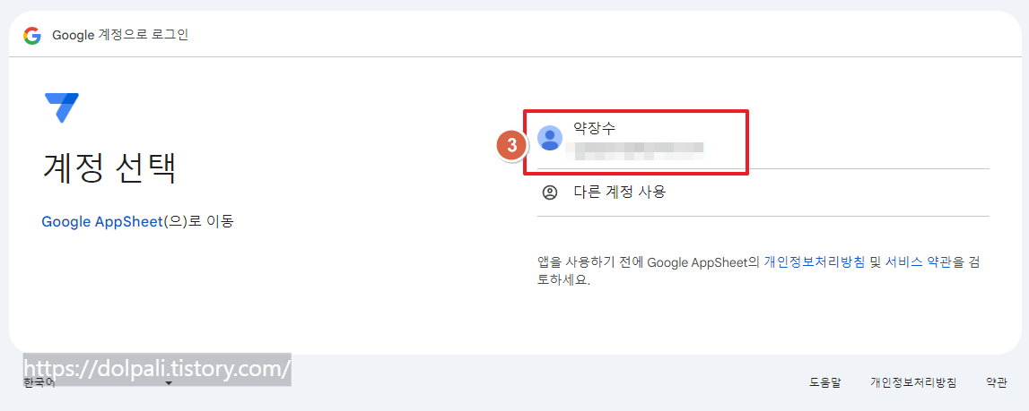The width and height of the screenshot is (1029, 411).
Task: Click the person icon beside 다른 계정 사용
Action: tap(549, 193)
